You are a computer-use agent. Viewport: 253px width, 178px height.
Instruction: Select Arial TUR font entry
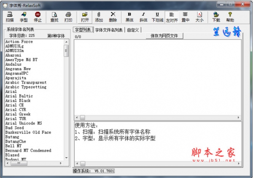click(16, 119)
